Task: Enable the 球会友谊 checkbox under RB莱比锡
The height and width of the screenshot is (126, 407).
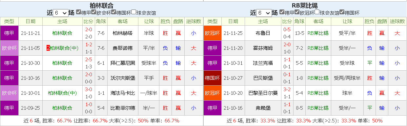Action: coord(317,12)
